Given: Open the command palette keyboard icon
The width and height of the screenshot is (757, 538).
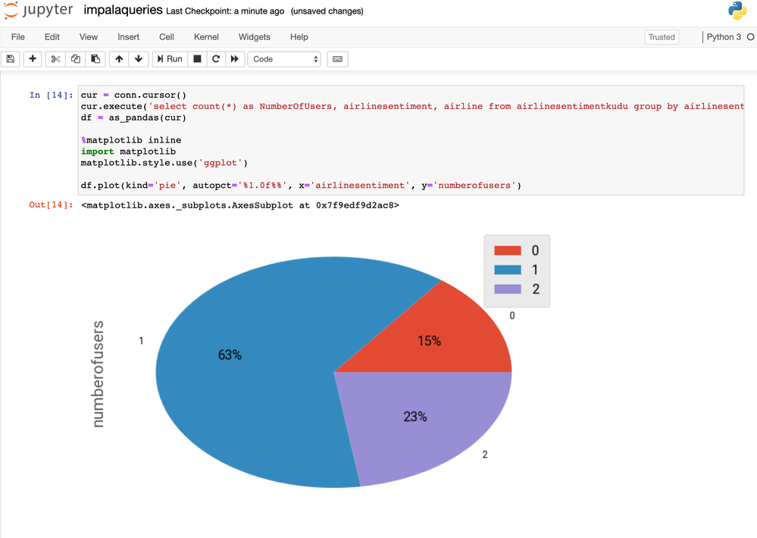Looking at the screenshot, I should [337, 59].
